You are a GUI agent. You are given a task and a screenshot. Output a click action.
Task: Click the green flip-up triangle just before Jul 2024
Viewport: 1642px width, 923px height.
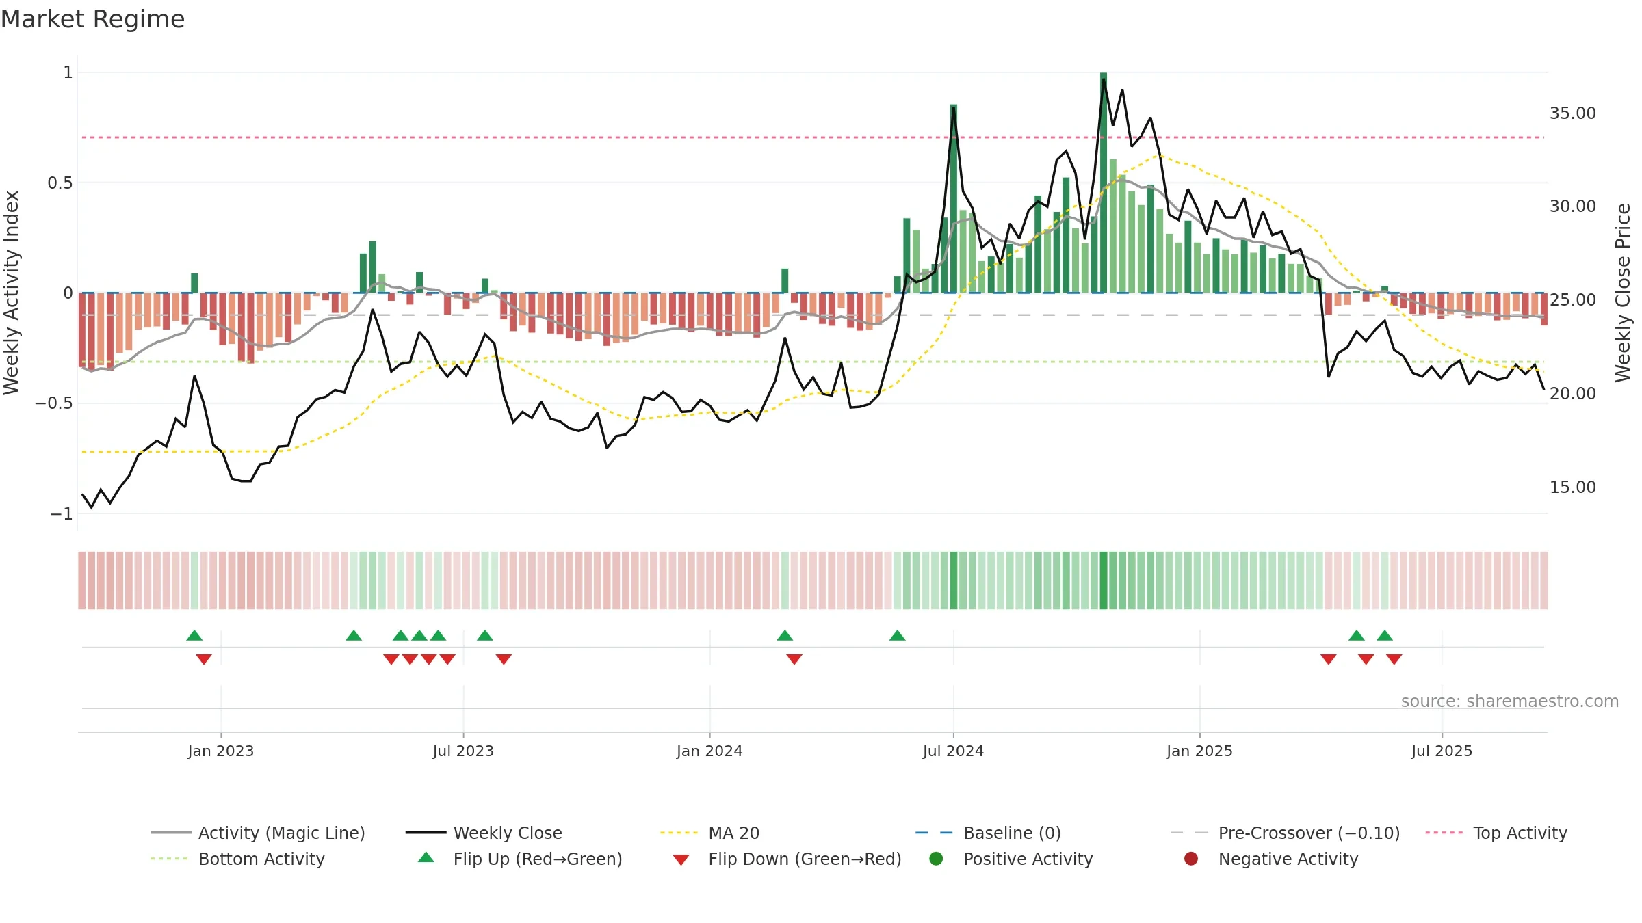click(x=898, y=635)
